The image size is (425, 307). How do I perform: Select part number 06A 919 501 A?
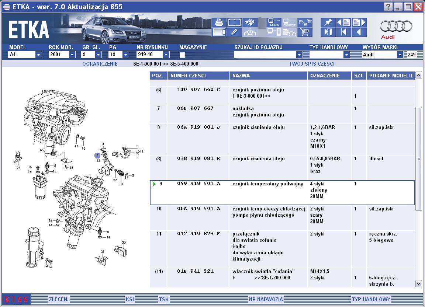198,209
